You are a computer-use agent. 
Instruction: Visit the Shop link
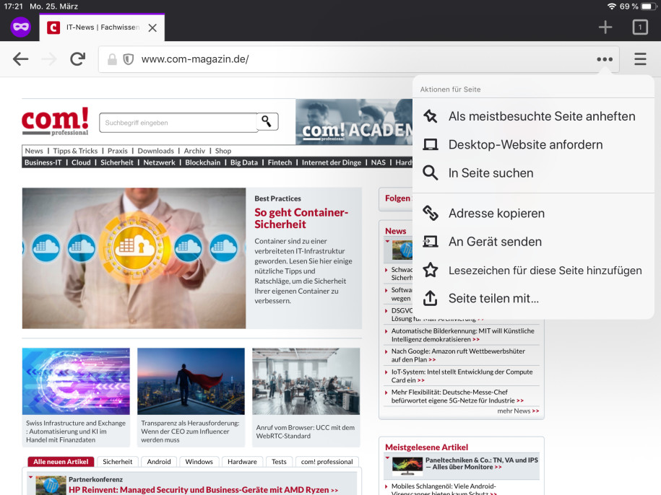[x=223, y=151]
